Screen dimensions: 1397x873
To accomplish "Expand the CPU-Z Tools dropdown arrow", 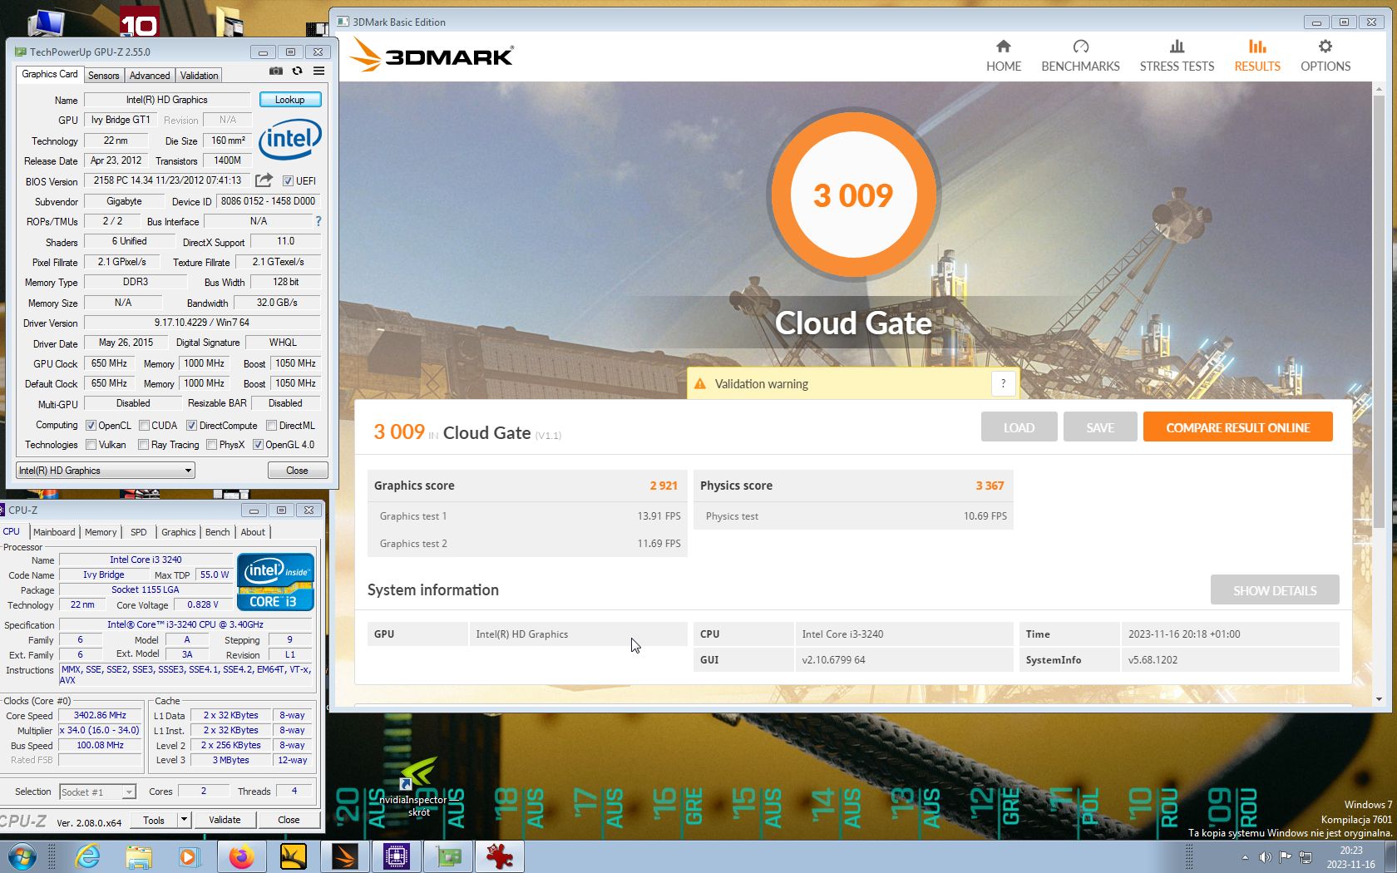I will tap(184, 820).
